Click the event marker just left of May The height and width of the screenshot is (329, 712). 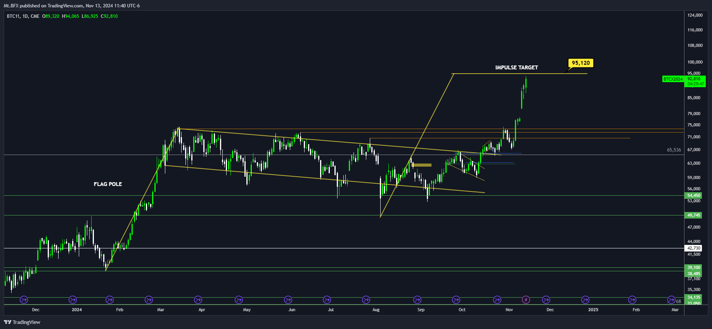click(239, 300)
